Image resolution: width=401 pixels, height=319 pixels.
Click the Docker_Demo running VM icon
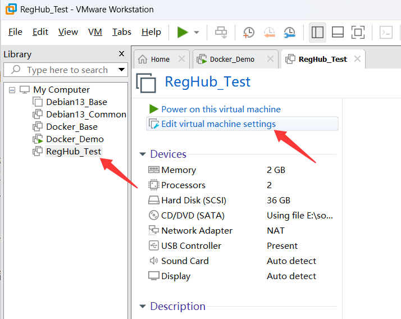pyautogui.click(x=38, y=139)
